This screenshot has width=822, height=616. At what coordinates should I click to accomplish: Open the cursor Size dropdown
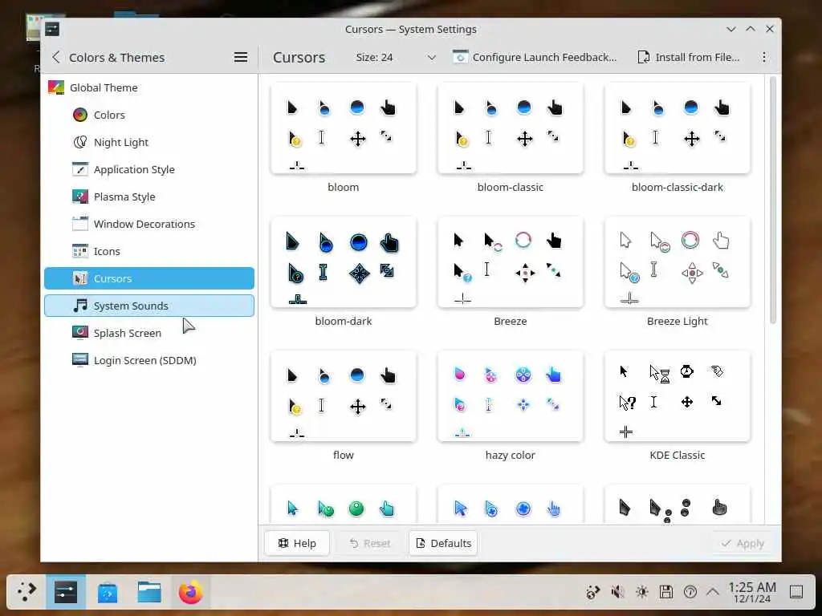coord(396,57)
